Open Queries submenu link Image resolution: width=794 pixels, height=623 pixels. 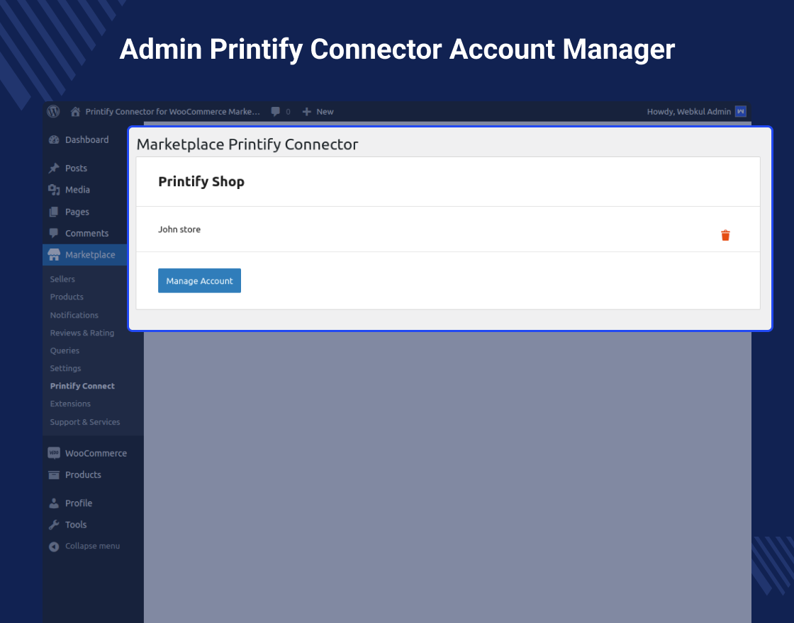[x=65, y=350]
